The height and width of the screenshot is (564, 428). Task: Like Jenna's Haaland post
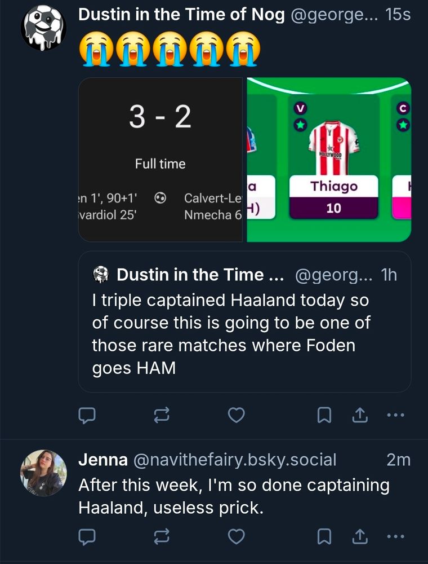pos(237,536)
